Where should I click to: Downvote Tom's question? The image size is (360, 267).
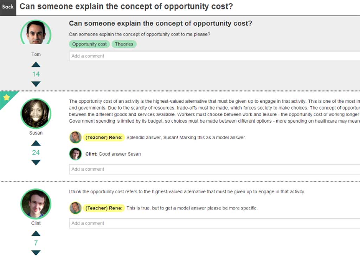point(36,84)
